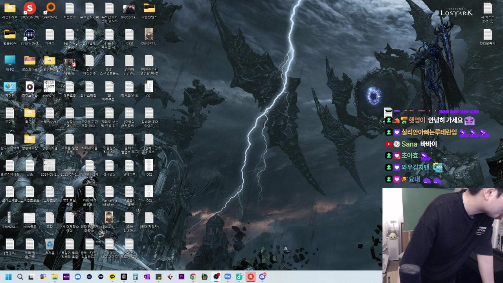503x283 pixels.
Task: Select the 로스트아크 folder icon
Action: (x=30, y=63)
